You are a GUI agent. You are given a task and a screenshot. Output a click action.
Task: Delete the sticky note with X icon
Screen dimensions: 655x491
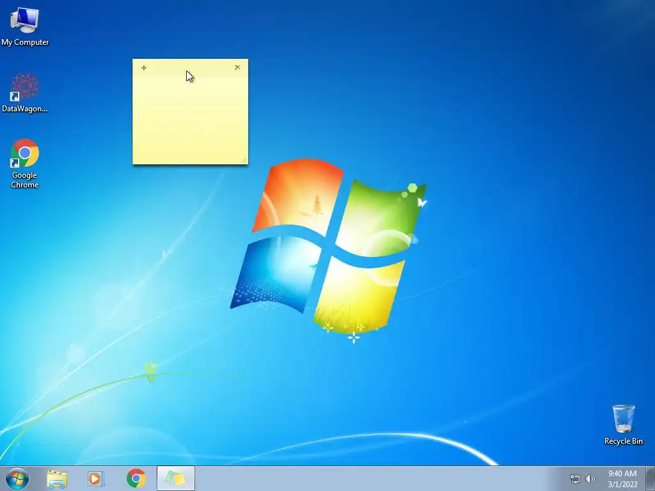tap(237, 67)
